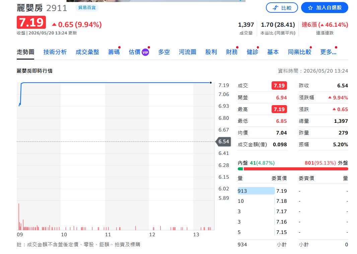The width and height of the screenshot is (357, 254).
Task: Click the big 7.19 price badge
Action: coord(31,22)
